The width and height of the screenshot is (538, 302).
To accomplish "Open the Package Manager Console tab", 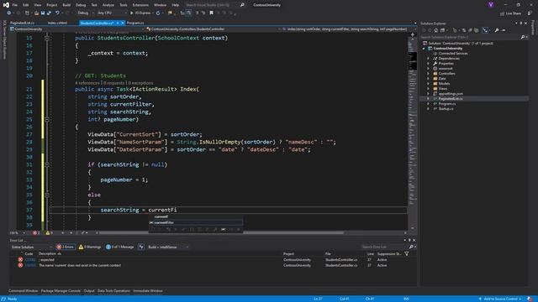I will coord(61,291).
